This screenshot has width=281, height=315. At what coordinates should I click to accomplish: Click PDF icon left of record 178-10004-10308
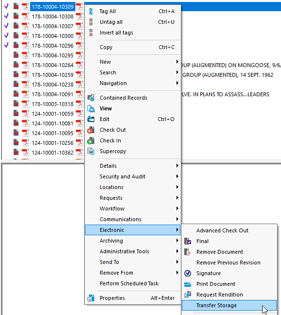click(x=26, y=16)
